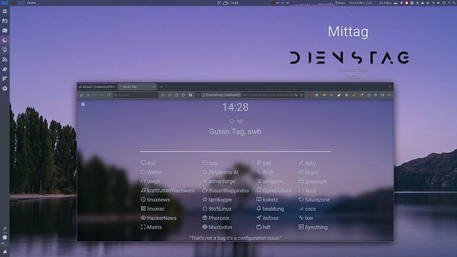The image size is (457, 257).
Task: Open the Phoronix link
Action: coord(216,218)
